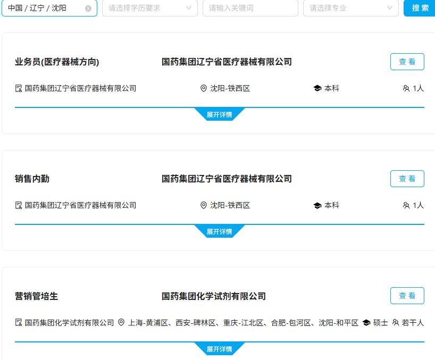The width and height of the screenshot is (435, 360).
Task: Click company building icon in 业务员 card
Action: [x=18, y=88]
